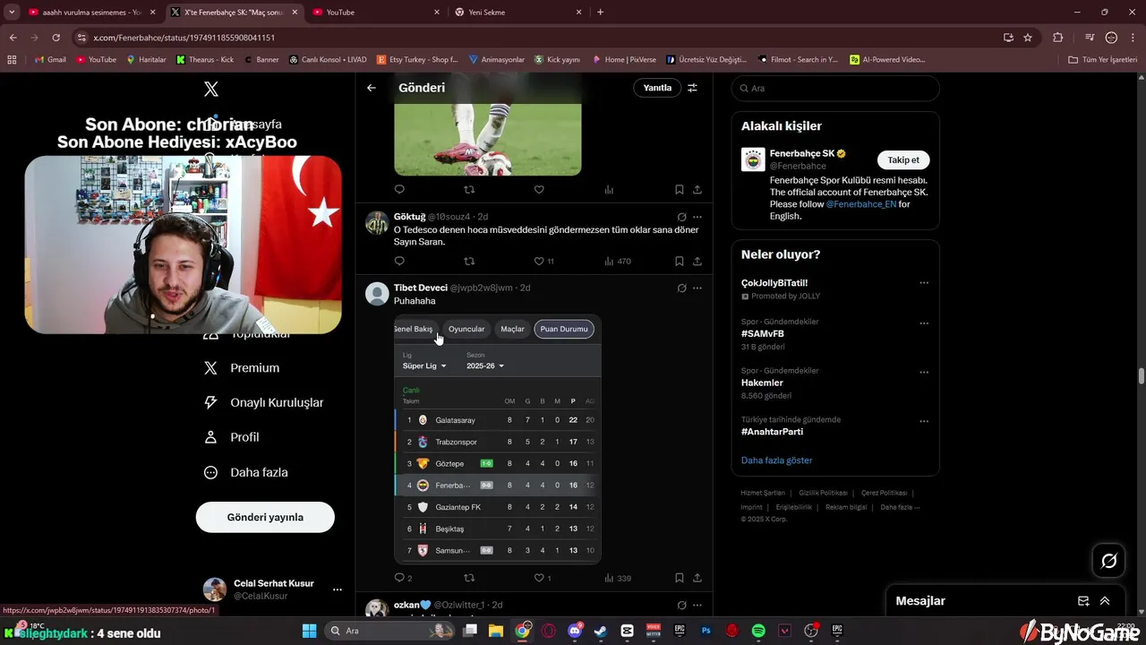Viewport: 1146px width, 645px height.
Task: Open Lig dropdown showing Süper Lig
Action: [424, 365]
